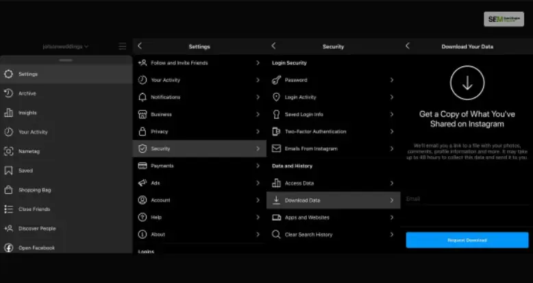Image resolution: width=533 pixels, height=283 pixels.
Task: Go back from Download Your Data screen
Action: pos(407,46)
